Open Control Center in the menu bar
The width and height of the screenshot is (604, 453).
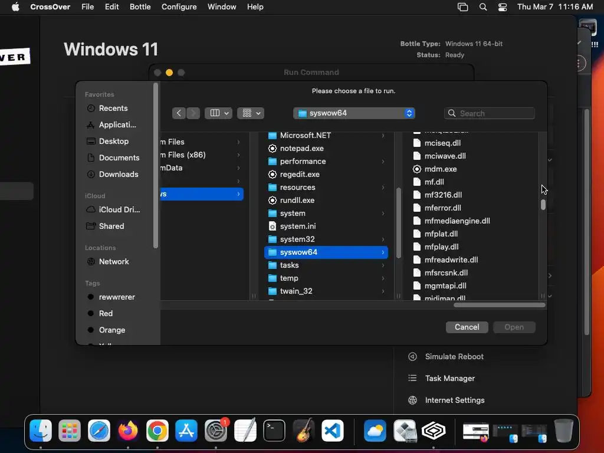coord(503,7)
